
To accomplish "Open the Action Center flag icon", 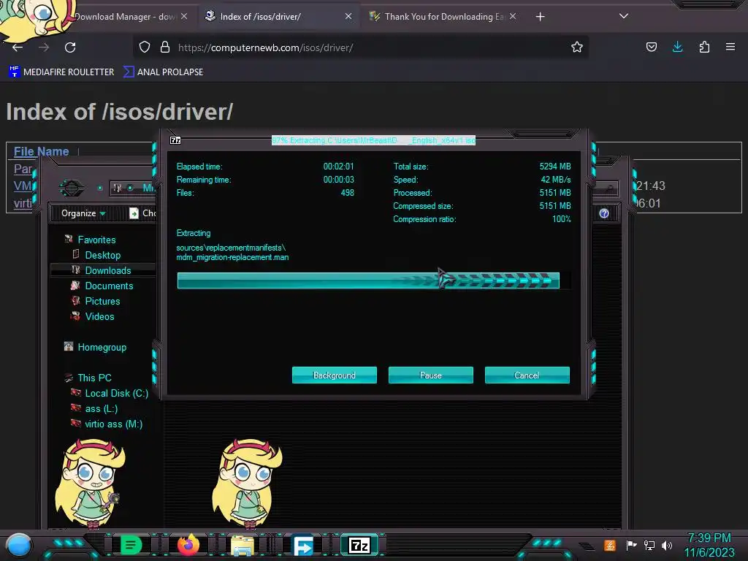I will [x=631, y=545].
